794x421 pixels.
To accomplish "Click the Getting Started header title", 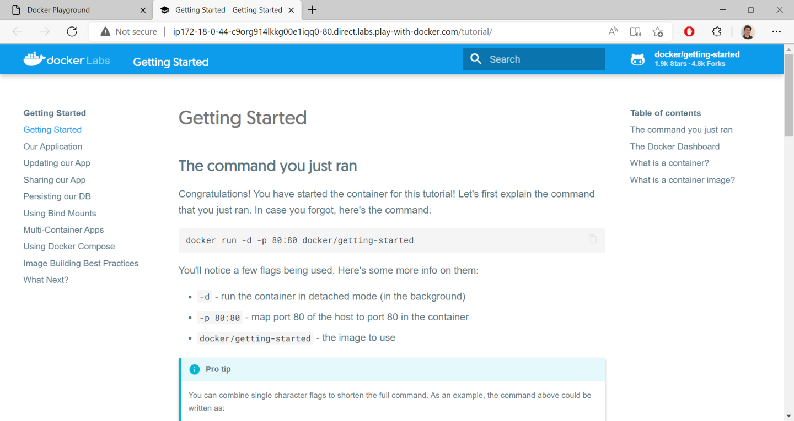I will point(170,62).
